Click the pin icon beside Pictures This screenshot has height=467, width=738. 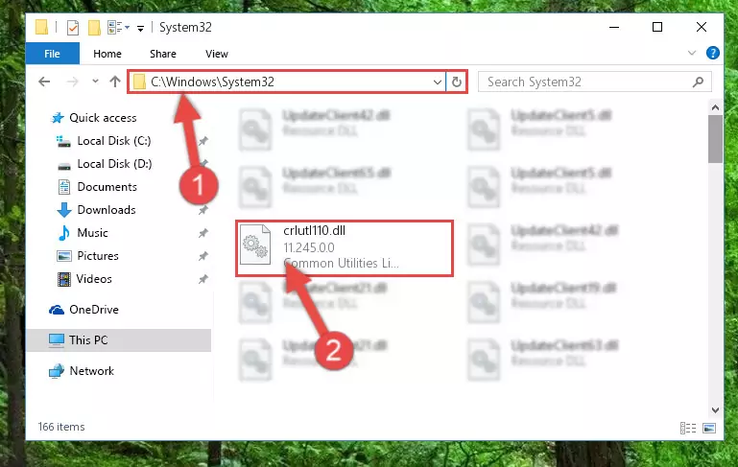pos(202,256)
